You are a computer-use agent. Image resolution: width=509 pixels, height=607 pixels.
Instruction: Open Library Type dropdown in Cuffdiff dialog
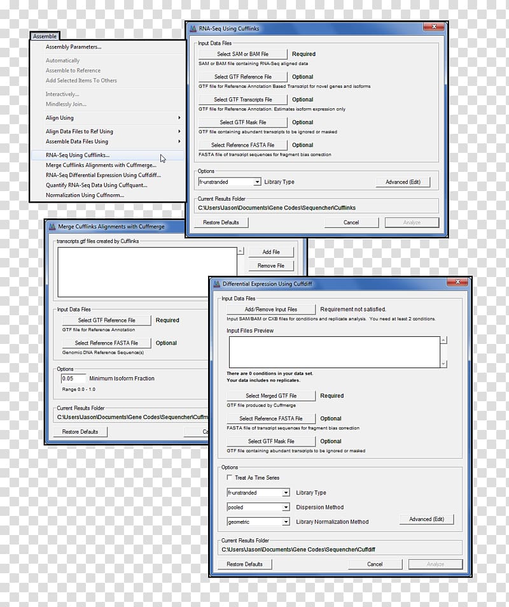286,493
